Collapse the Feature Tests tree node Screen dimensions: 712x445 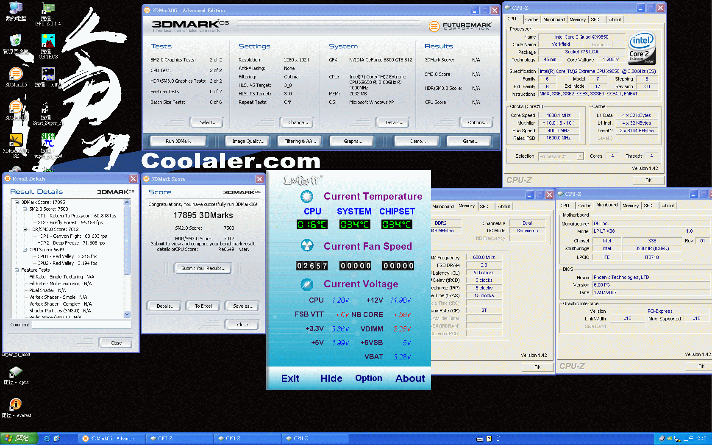(17, 270)
